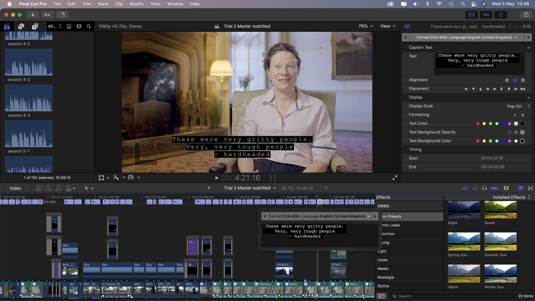Open the timeline Index

click(x=16, y=188)
